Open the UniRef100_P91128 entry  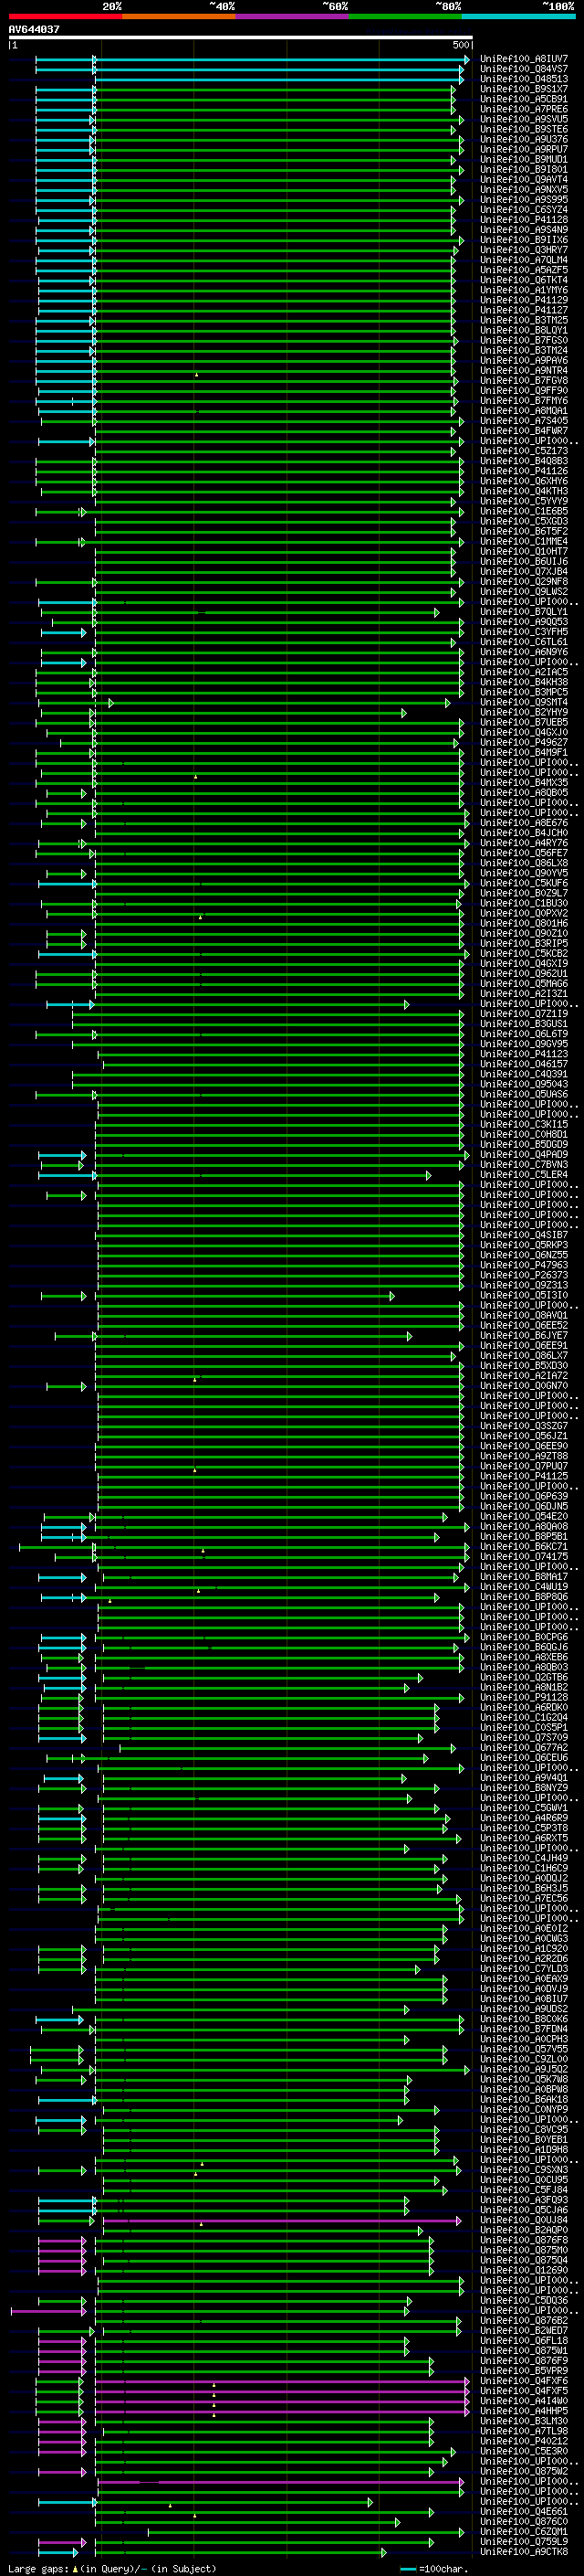524,1697
